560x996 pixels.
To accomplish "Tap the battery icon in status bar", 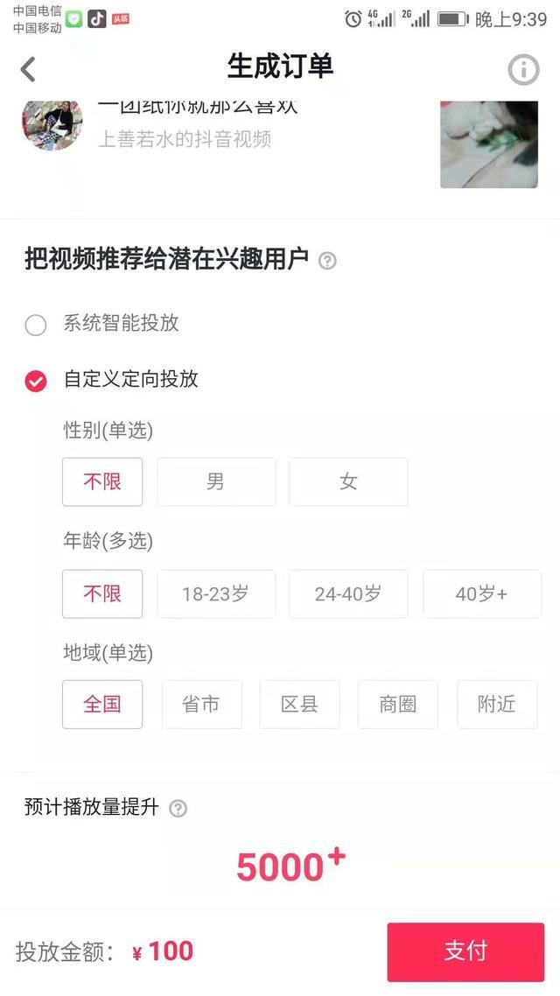I will pos(452,19).
